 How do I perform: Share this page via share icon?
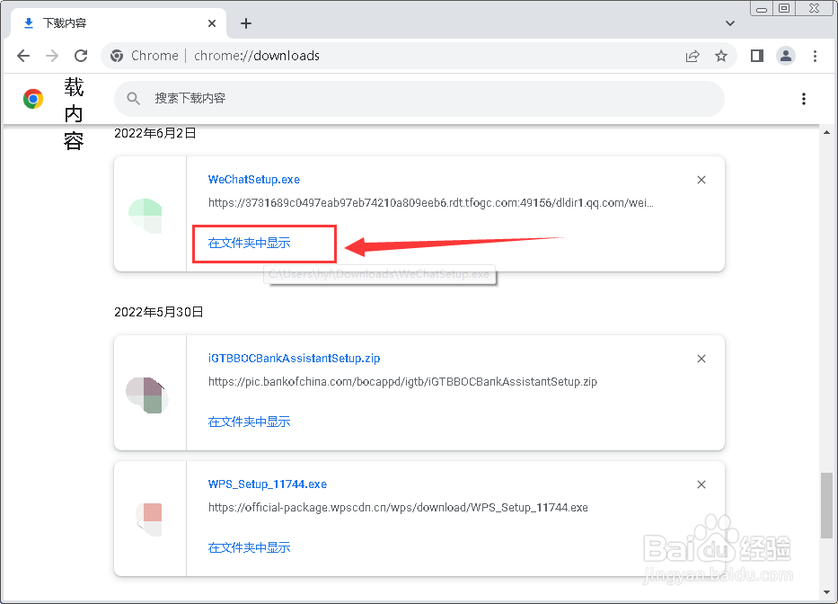692,56
